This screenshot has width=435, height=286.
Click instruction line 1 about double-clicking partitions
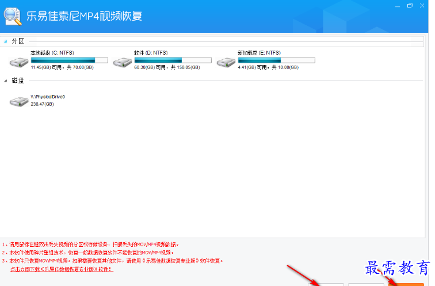click(x=91, y=245)
